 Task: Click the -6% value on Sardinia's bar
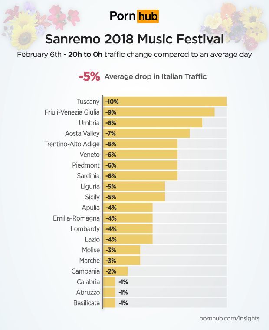coord(111,176)
